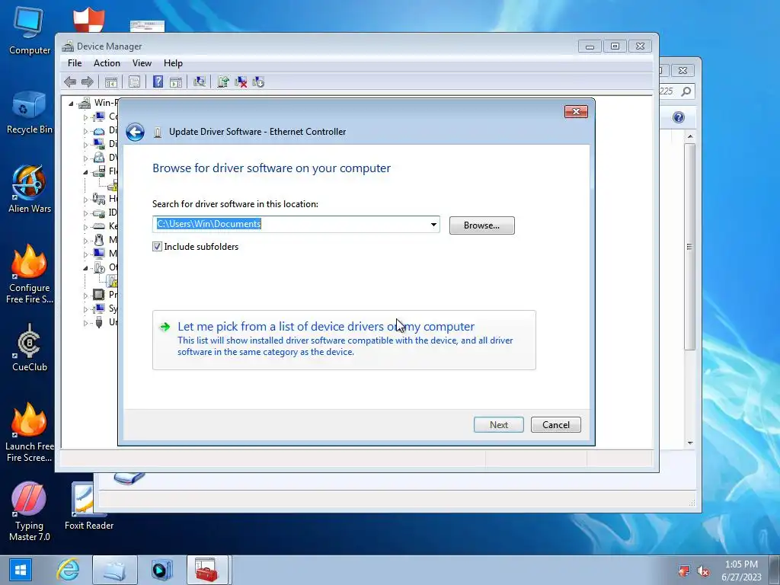Select the Mice pointing devices tree item icon
780x585 pixels.
pos(99,240)
